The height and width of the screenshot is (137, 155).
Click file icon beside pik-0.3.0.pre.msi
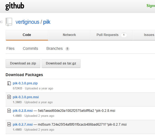tap(9, 97)
